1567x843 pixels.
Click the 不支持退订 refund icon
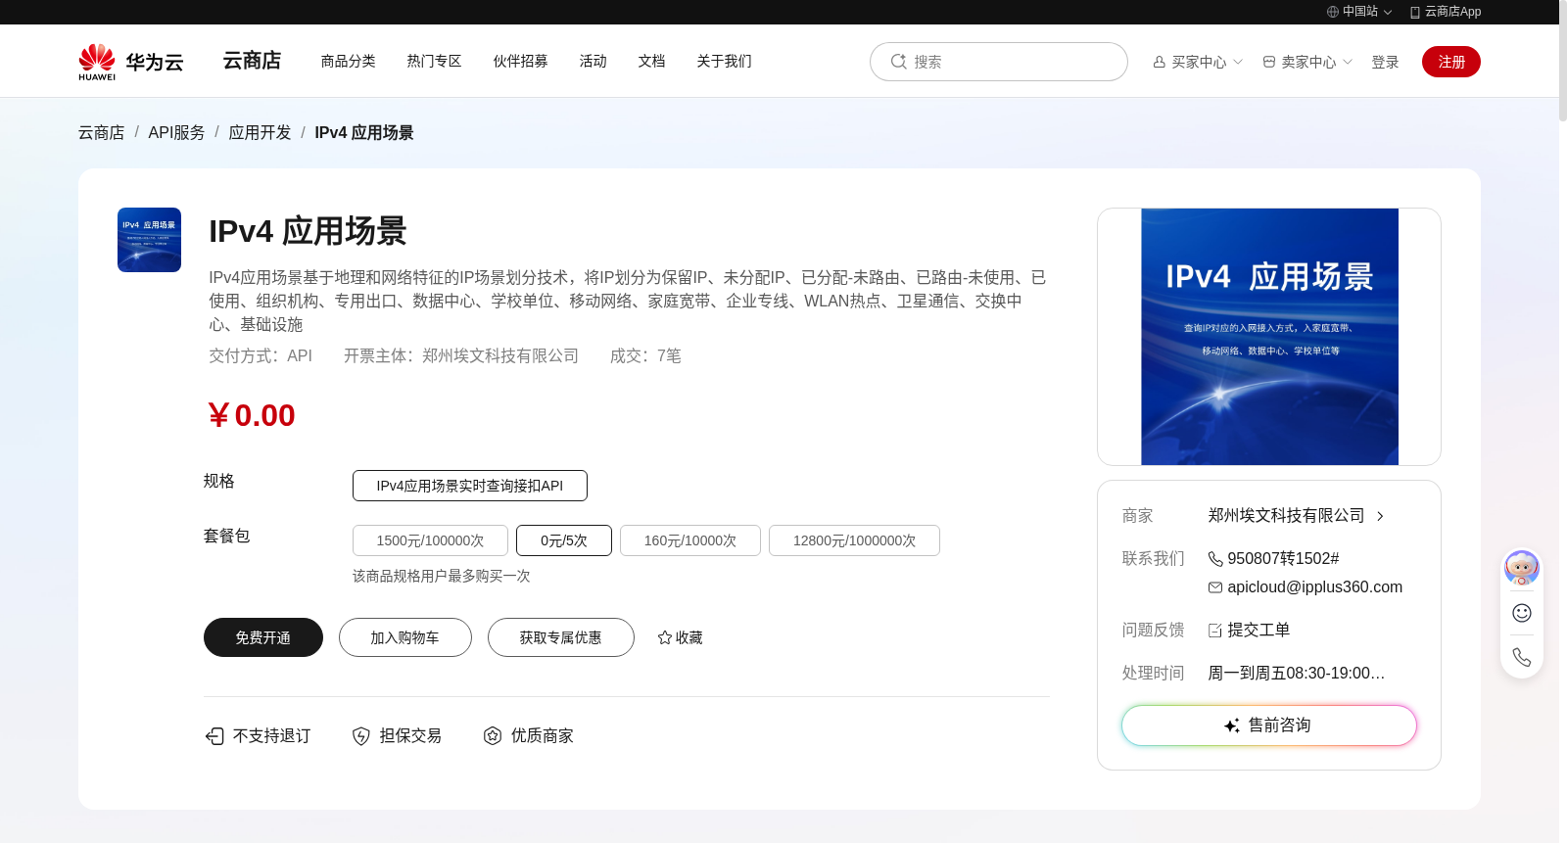pos(214,736)
